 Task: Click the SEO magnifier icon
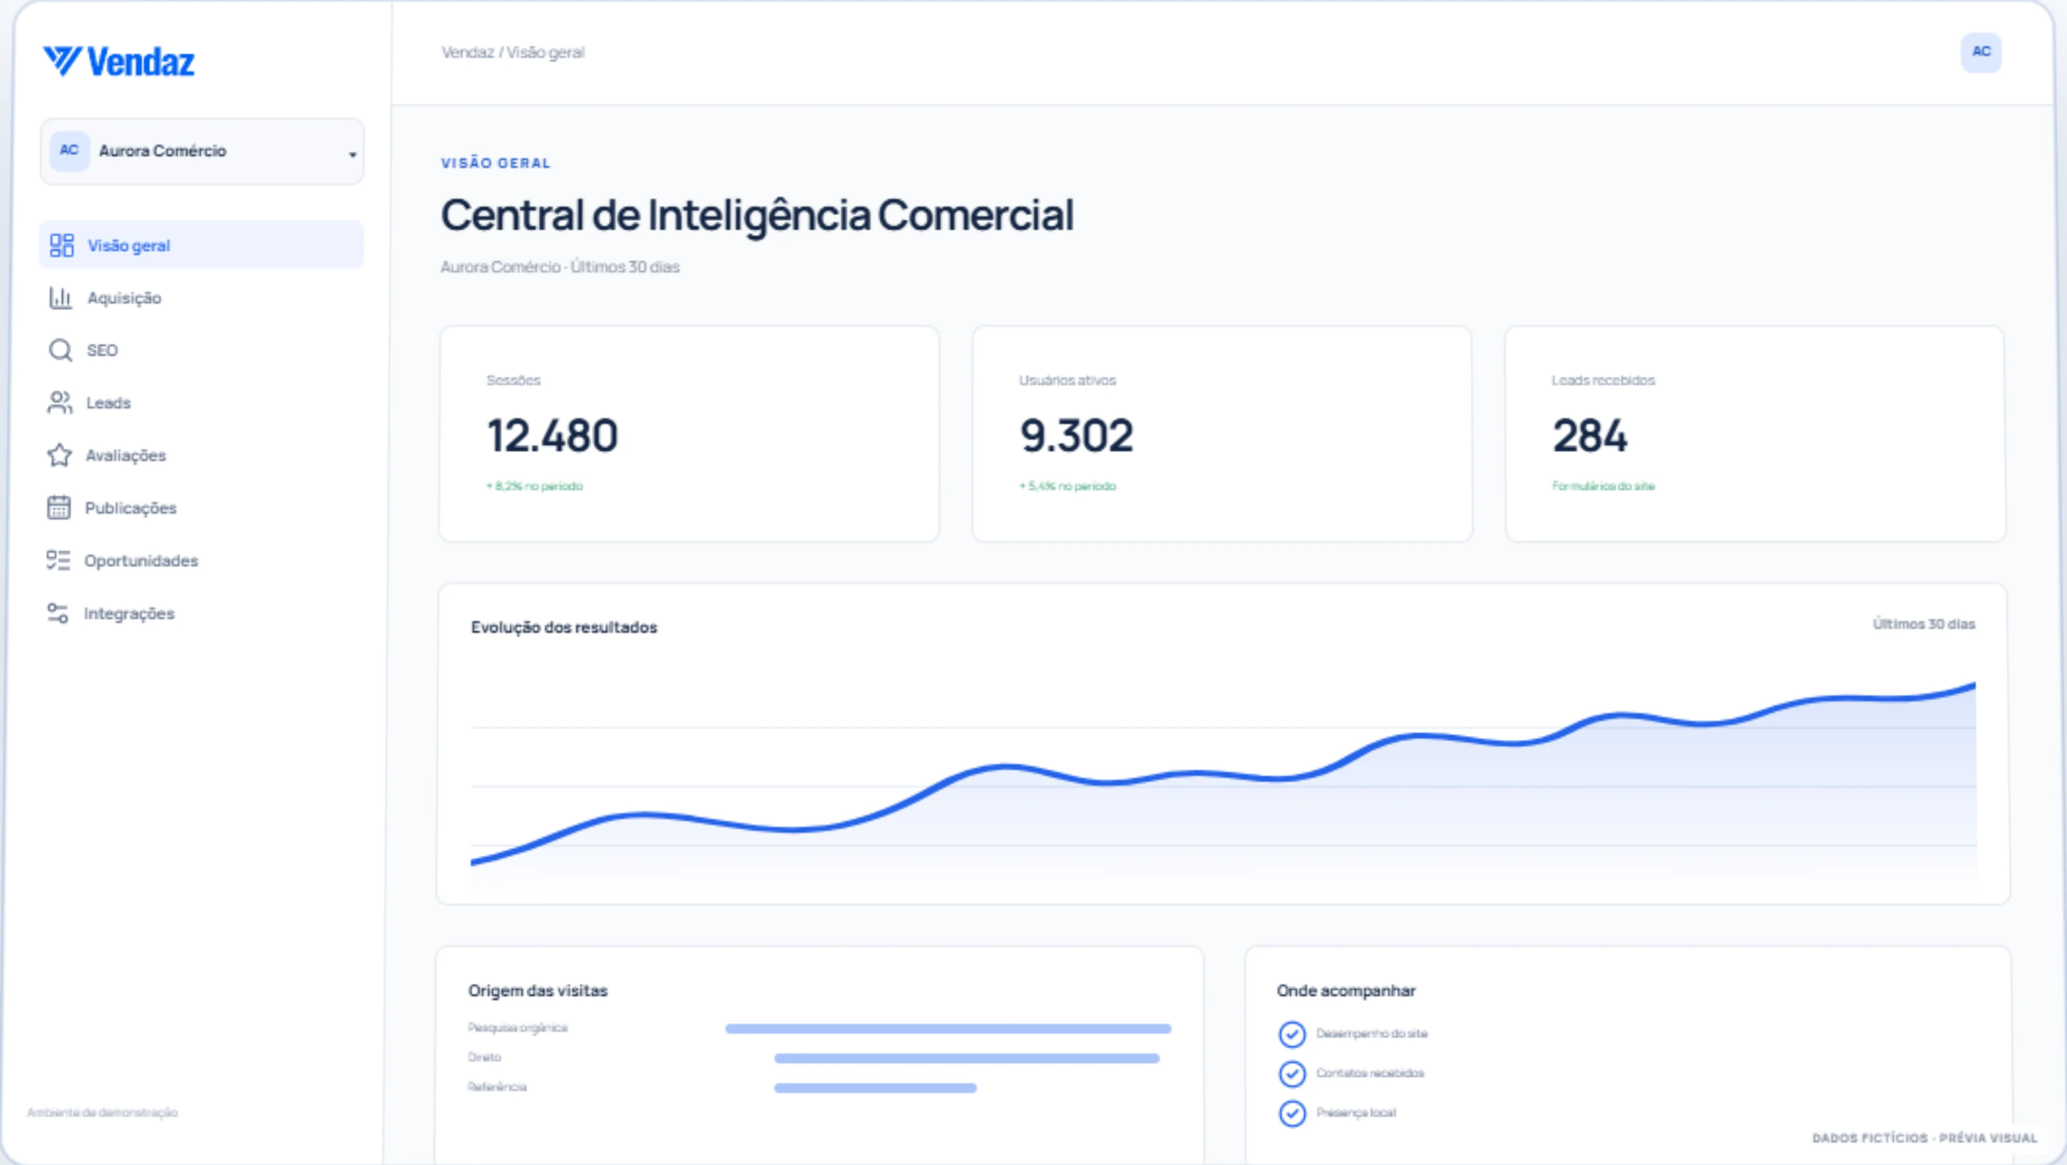60,350
